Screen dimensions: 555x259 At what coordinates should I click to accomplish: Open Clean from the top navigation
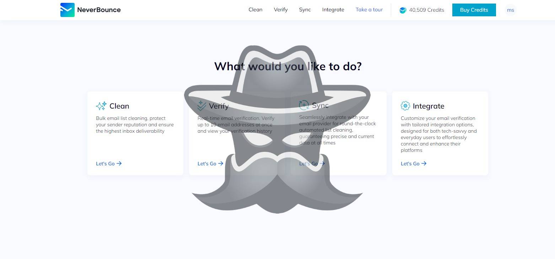pyautogui.click(x=255, y=10)
